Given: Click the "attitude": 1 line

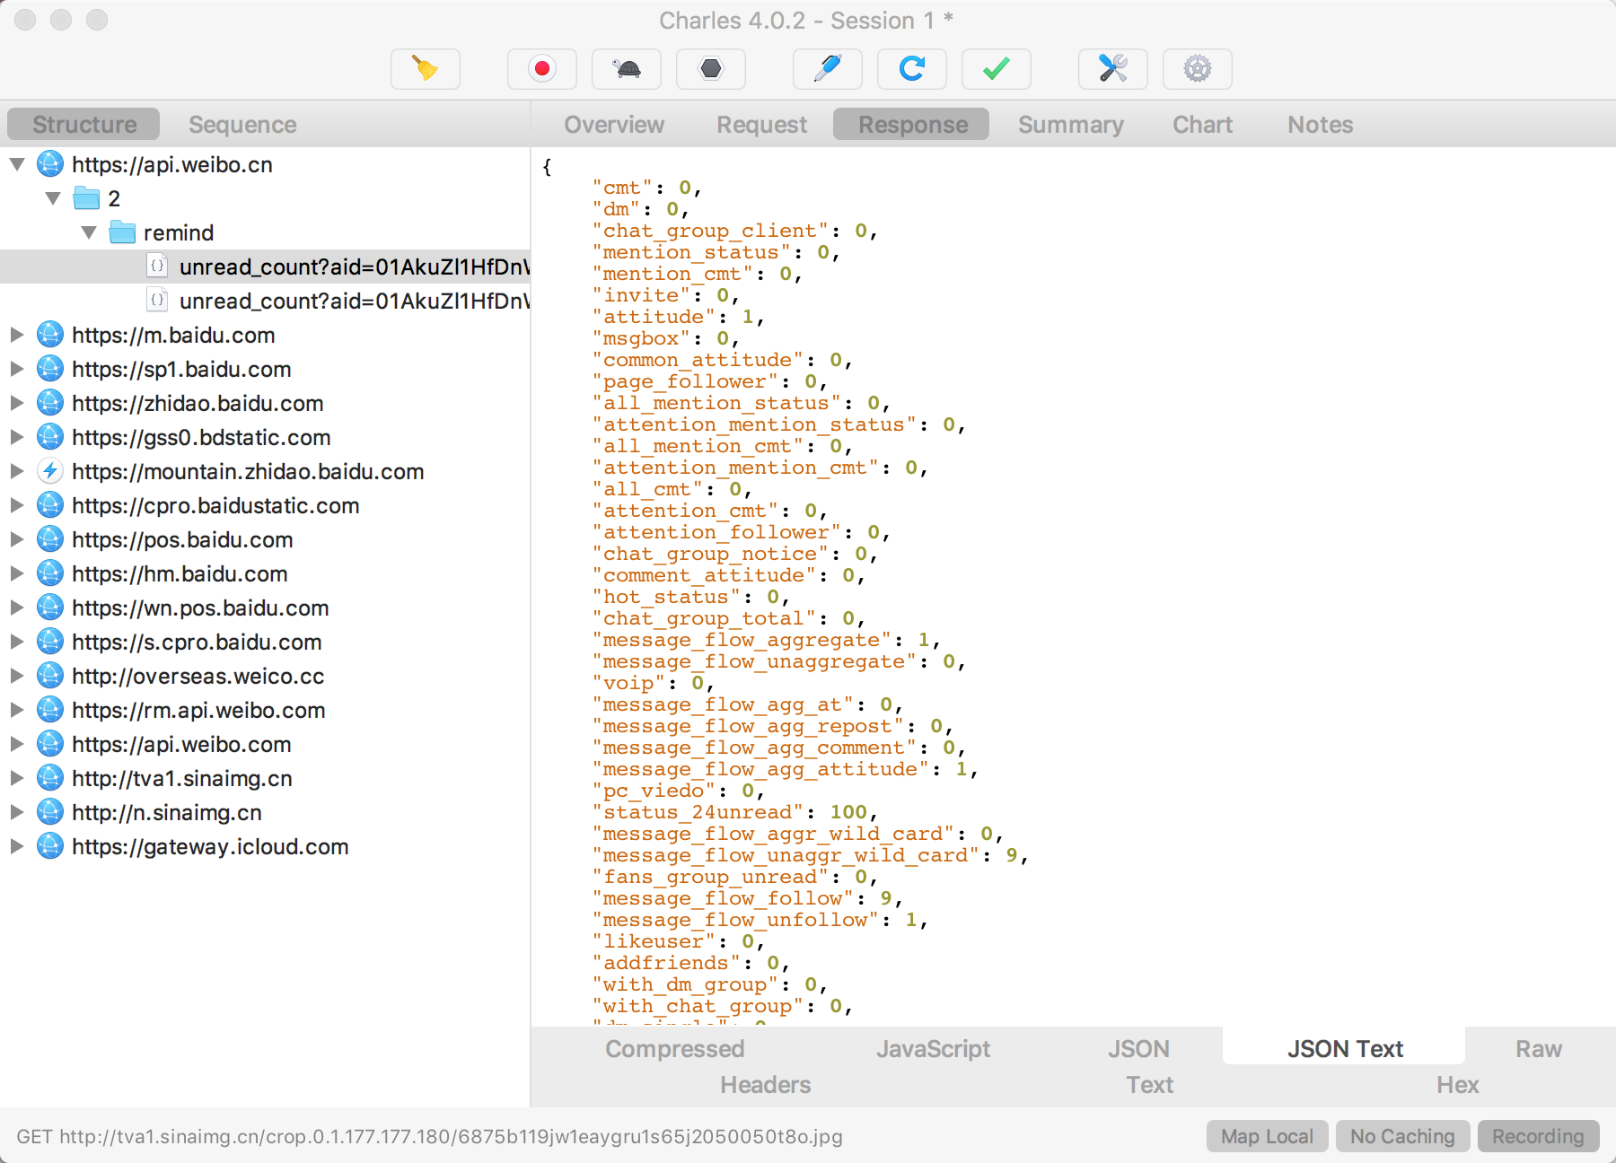Looking at the screenshot, I should 678,317.
